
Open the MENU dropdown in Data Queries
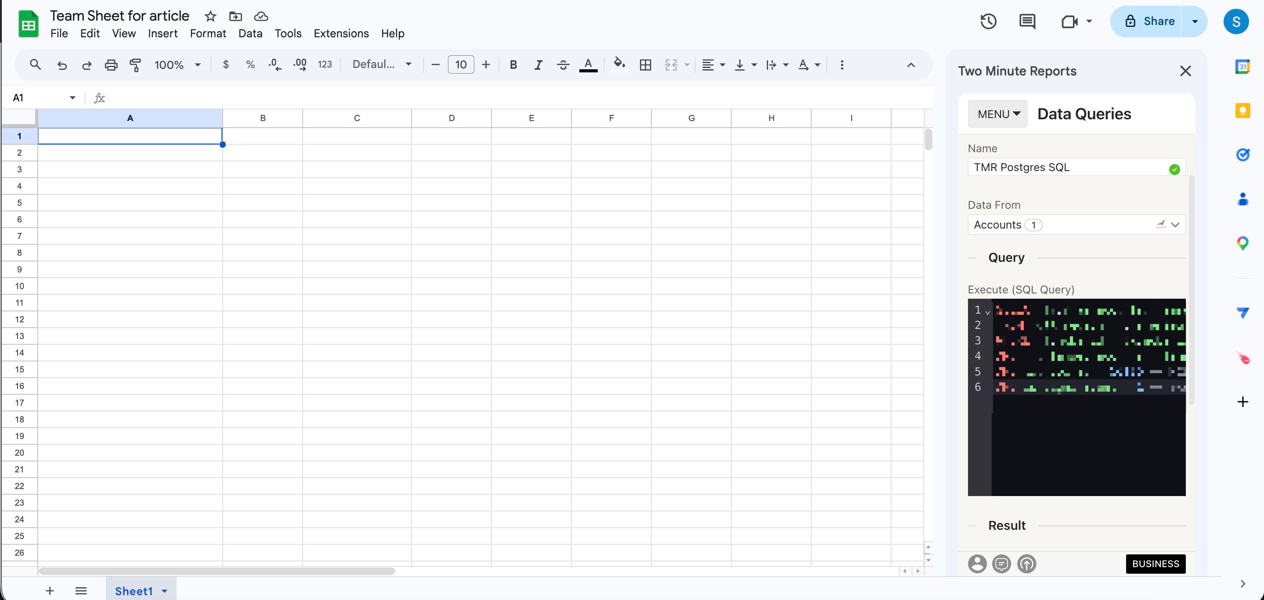(997, 113)
